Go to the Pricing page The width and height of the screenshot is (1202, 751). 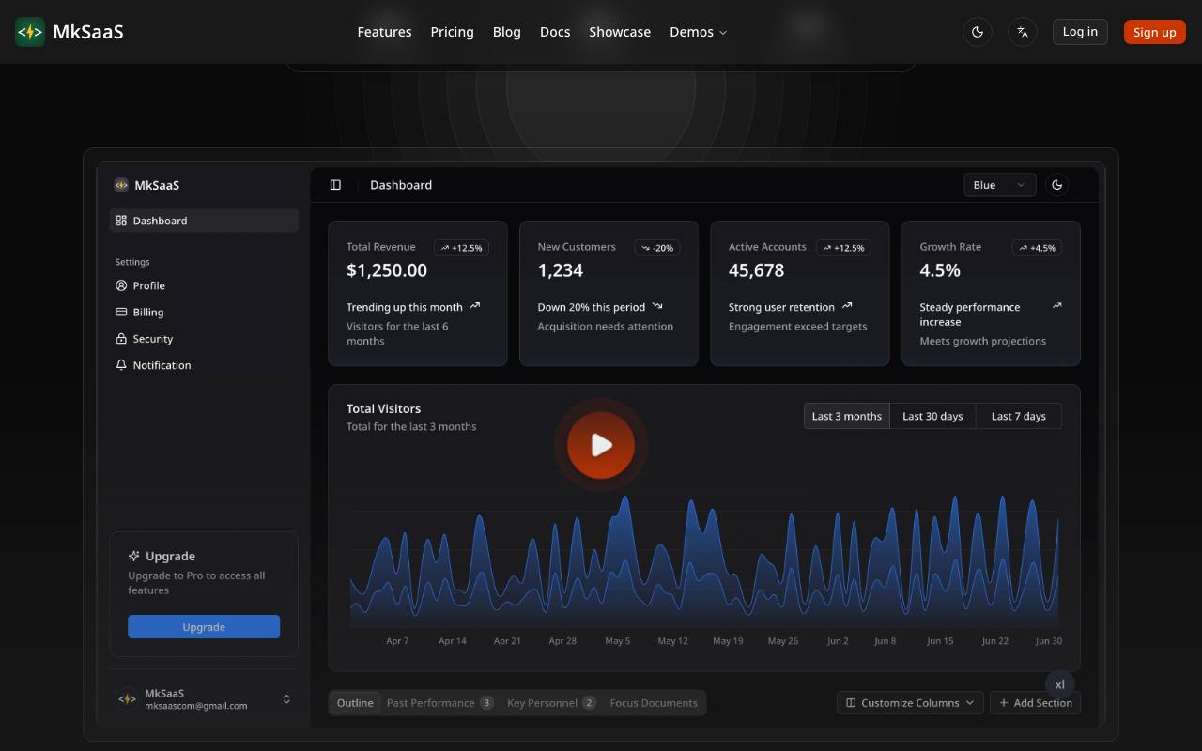(452, 32)
